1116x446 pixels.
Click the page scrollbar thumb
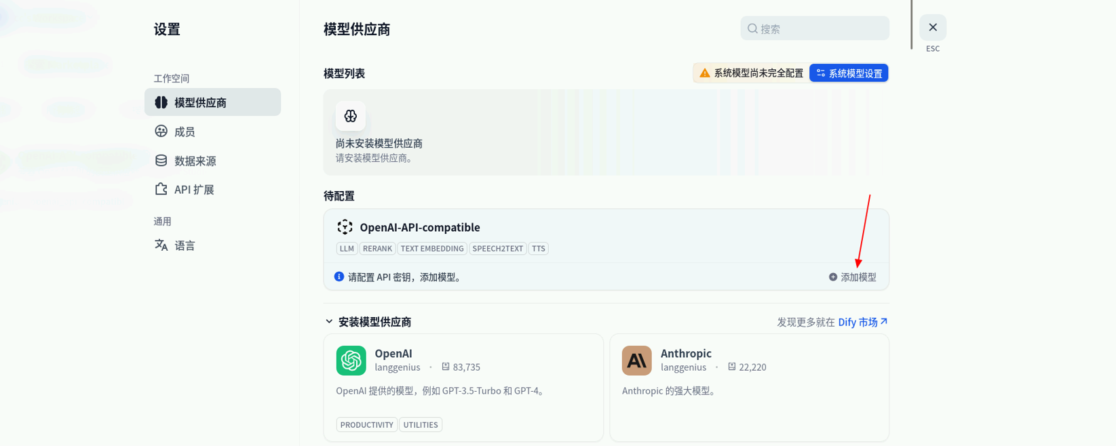(x=911, y=24)
